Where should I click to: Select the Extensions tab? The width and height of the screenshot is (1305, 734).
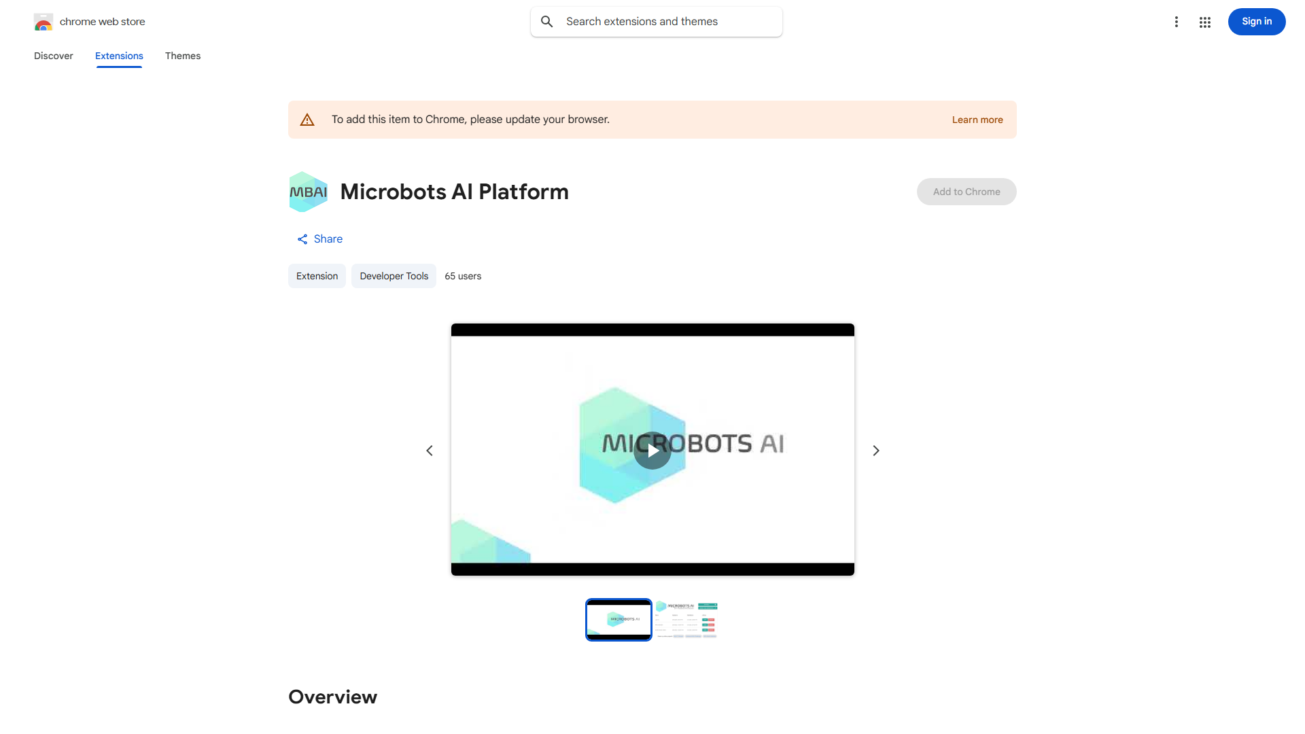pyautogui.click(x=119, y=56)
